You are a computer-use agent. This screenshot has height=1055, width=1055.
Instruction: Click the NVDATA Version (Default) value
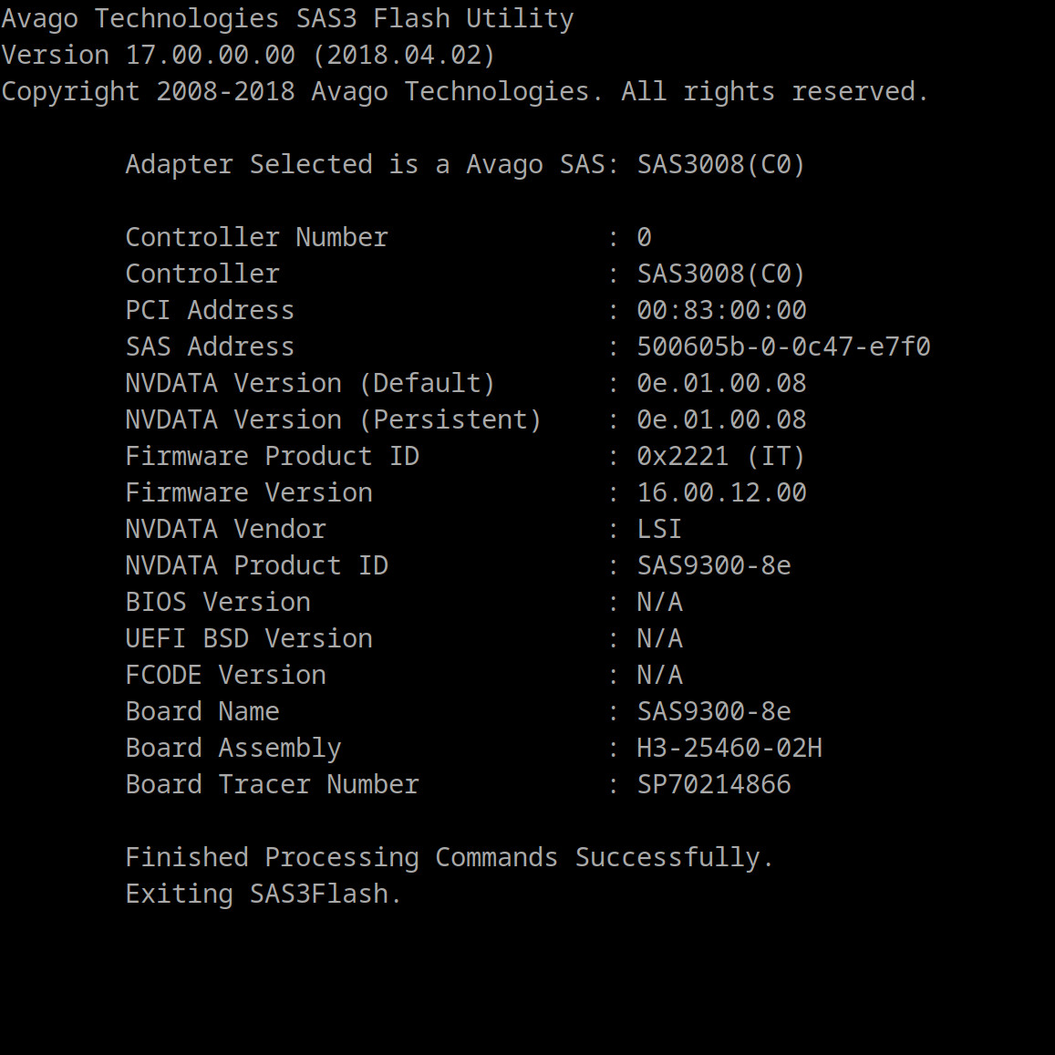720,383
